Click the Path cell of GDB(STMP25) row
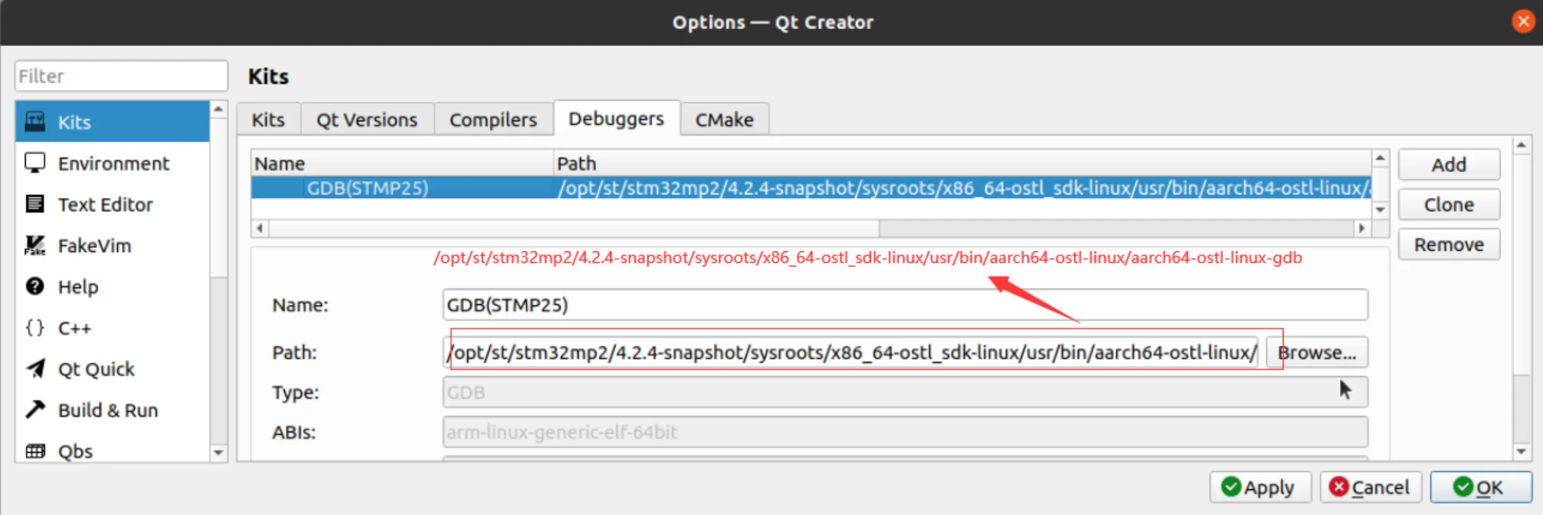This screenshot has height=515, width=1543. pos(963,188)
